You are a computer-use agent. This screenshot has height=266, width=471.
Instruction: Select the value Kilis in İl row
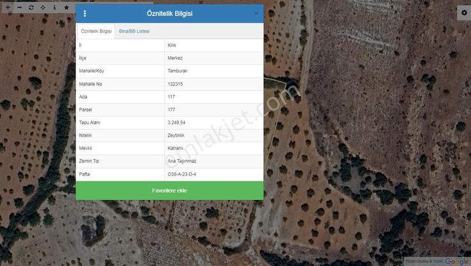click(x=172, y=45)
